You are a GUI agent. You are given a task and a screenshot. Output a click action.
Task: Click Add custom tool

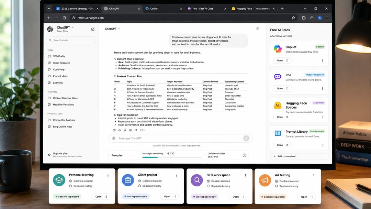299,156
